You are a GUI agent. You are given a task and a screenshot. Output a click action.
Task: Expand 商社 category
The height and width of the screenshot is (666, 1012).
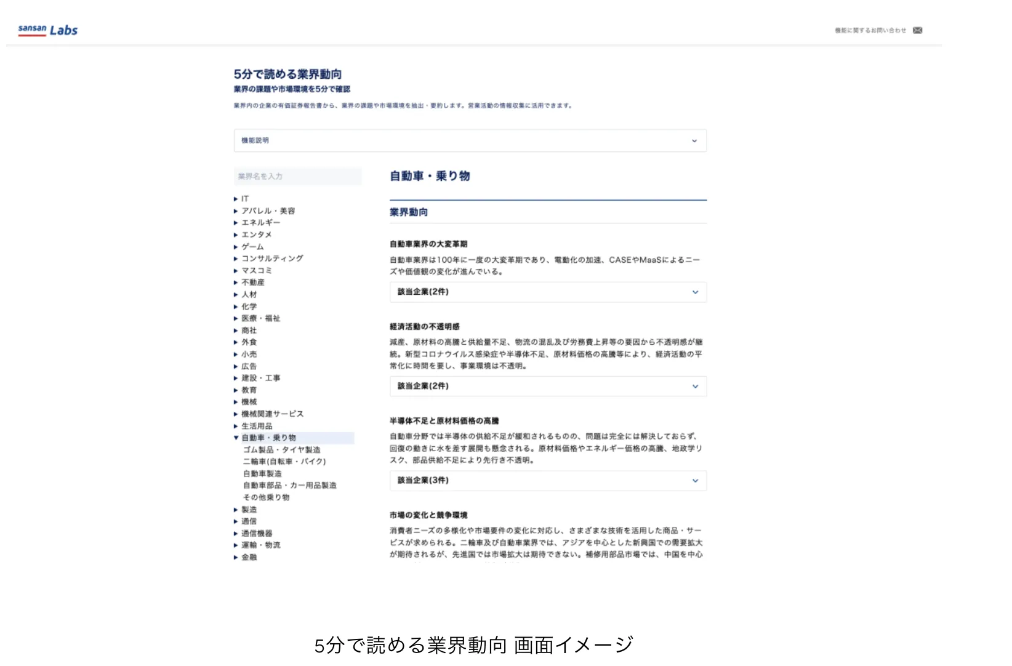245,331
